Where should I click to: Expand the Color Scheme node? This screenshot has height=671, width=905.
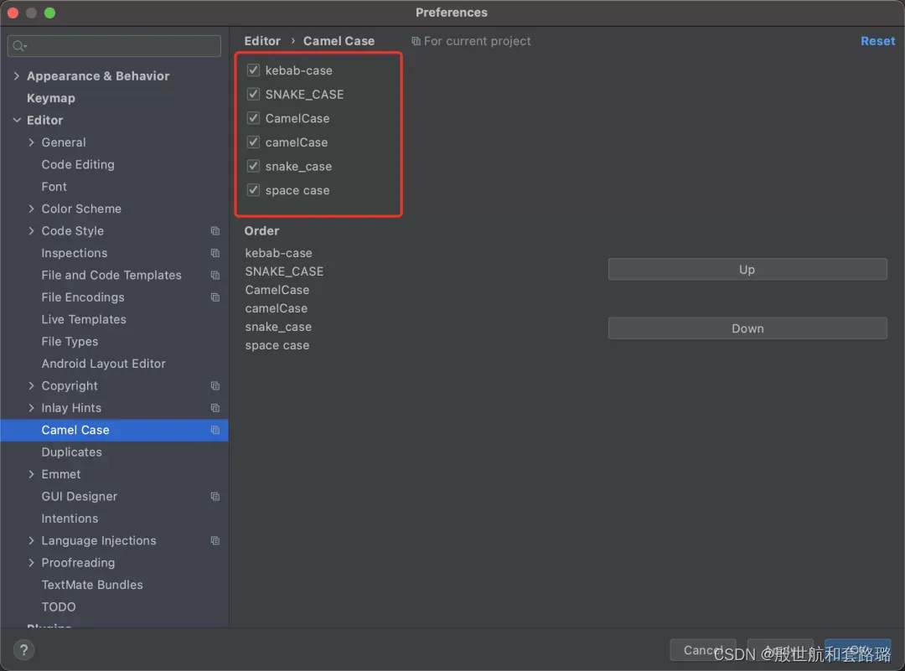click(x=31, y=209)
